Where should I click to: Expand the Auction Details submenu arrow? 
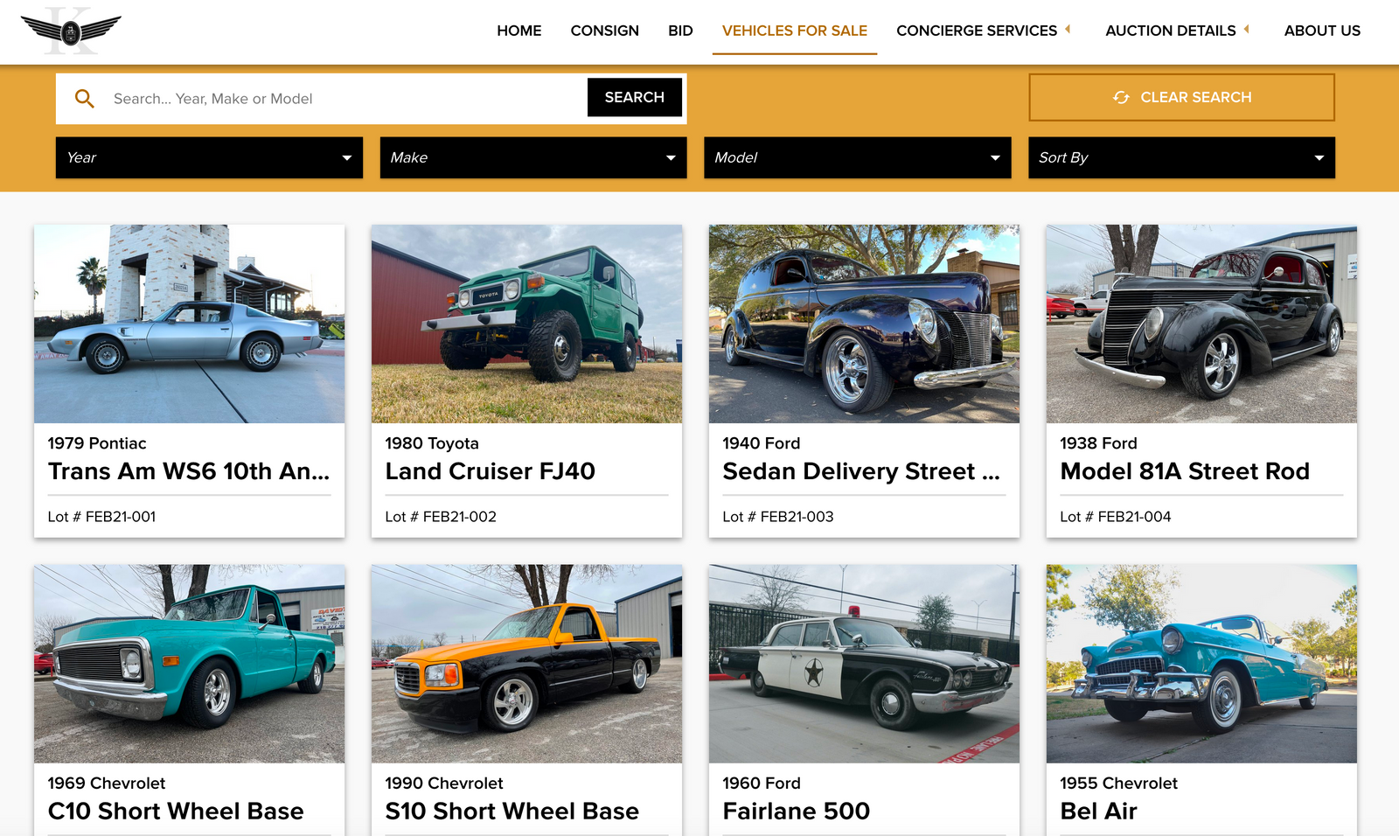tap(1247, 30)
